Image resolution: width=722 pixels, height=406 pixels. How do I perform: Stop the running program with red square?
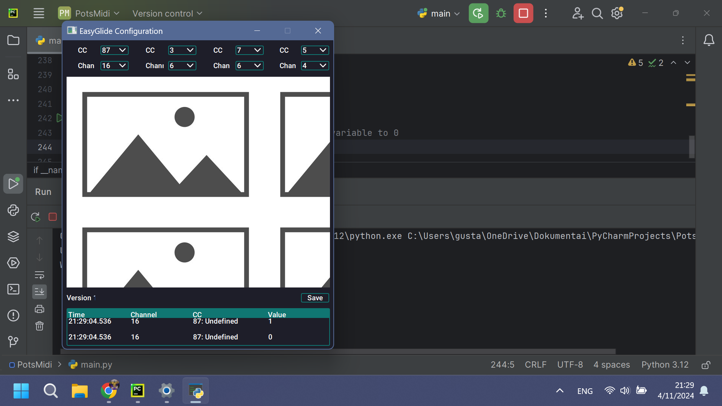point(523,14)
